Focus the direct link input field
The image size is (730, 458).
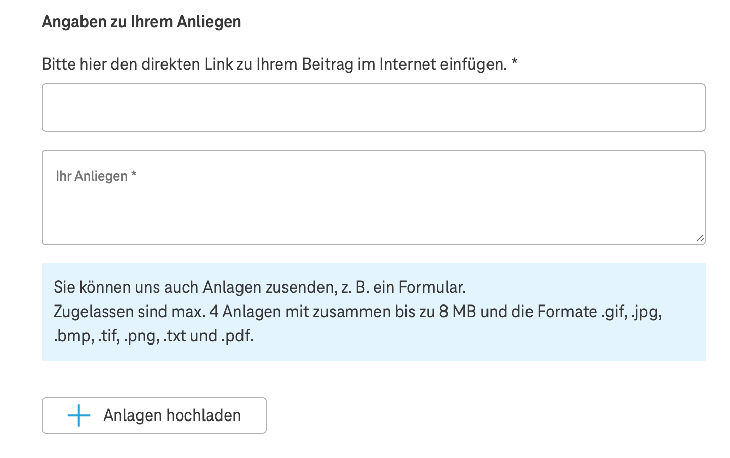click(373, 107)
